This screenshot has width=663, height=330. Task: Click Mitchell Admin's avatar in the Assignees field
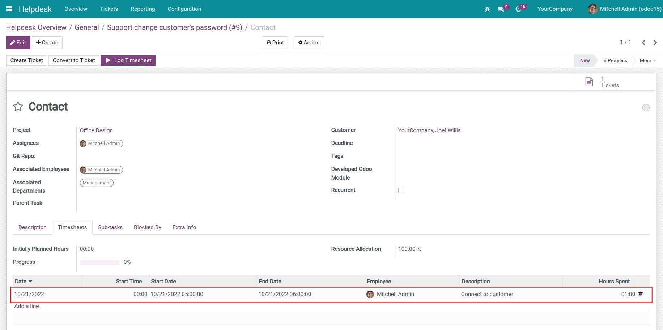[83, 143]
